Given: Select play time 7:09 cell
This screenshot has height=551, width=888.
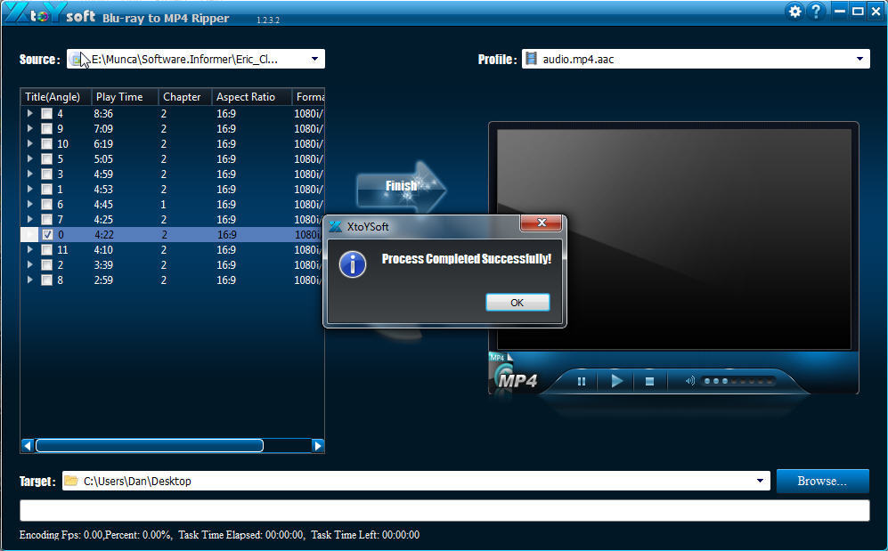Looking at the screenshot, I should pyautogui.click(x=103, y=129).
